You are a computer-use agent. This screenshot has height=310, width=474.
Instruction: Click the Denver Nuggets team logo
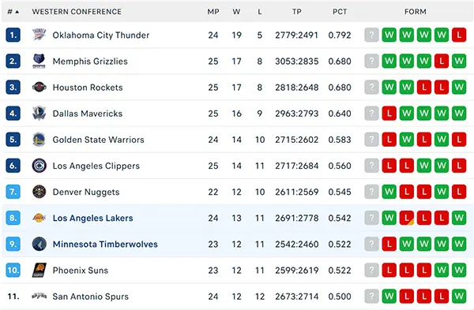[39, 192]
